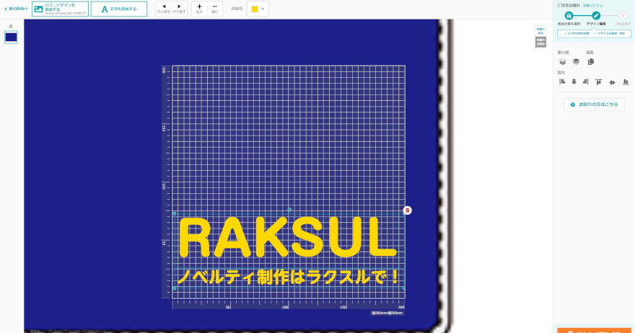Screen dimensions: 635x333
Task: Send layer backward icon
Action: (563, 62)
